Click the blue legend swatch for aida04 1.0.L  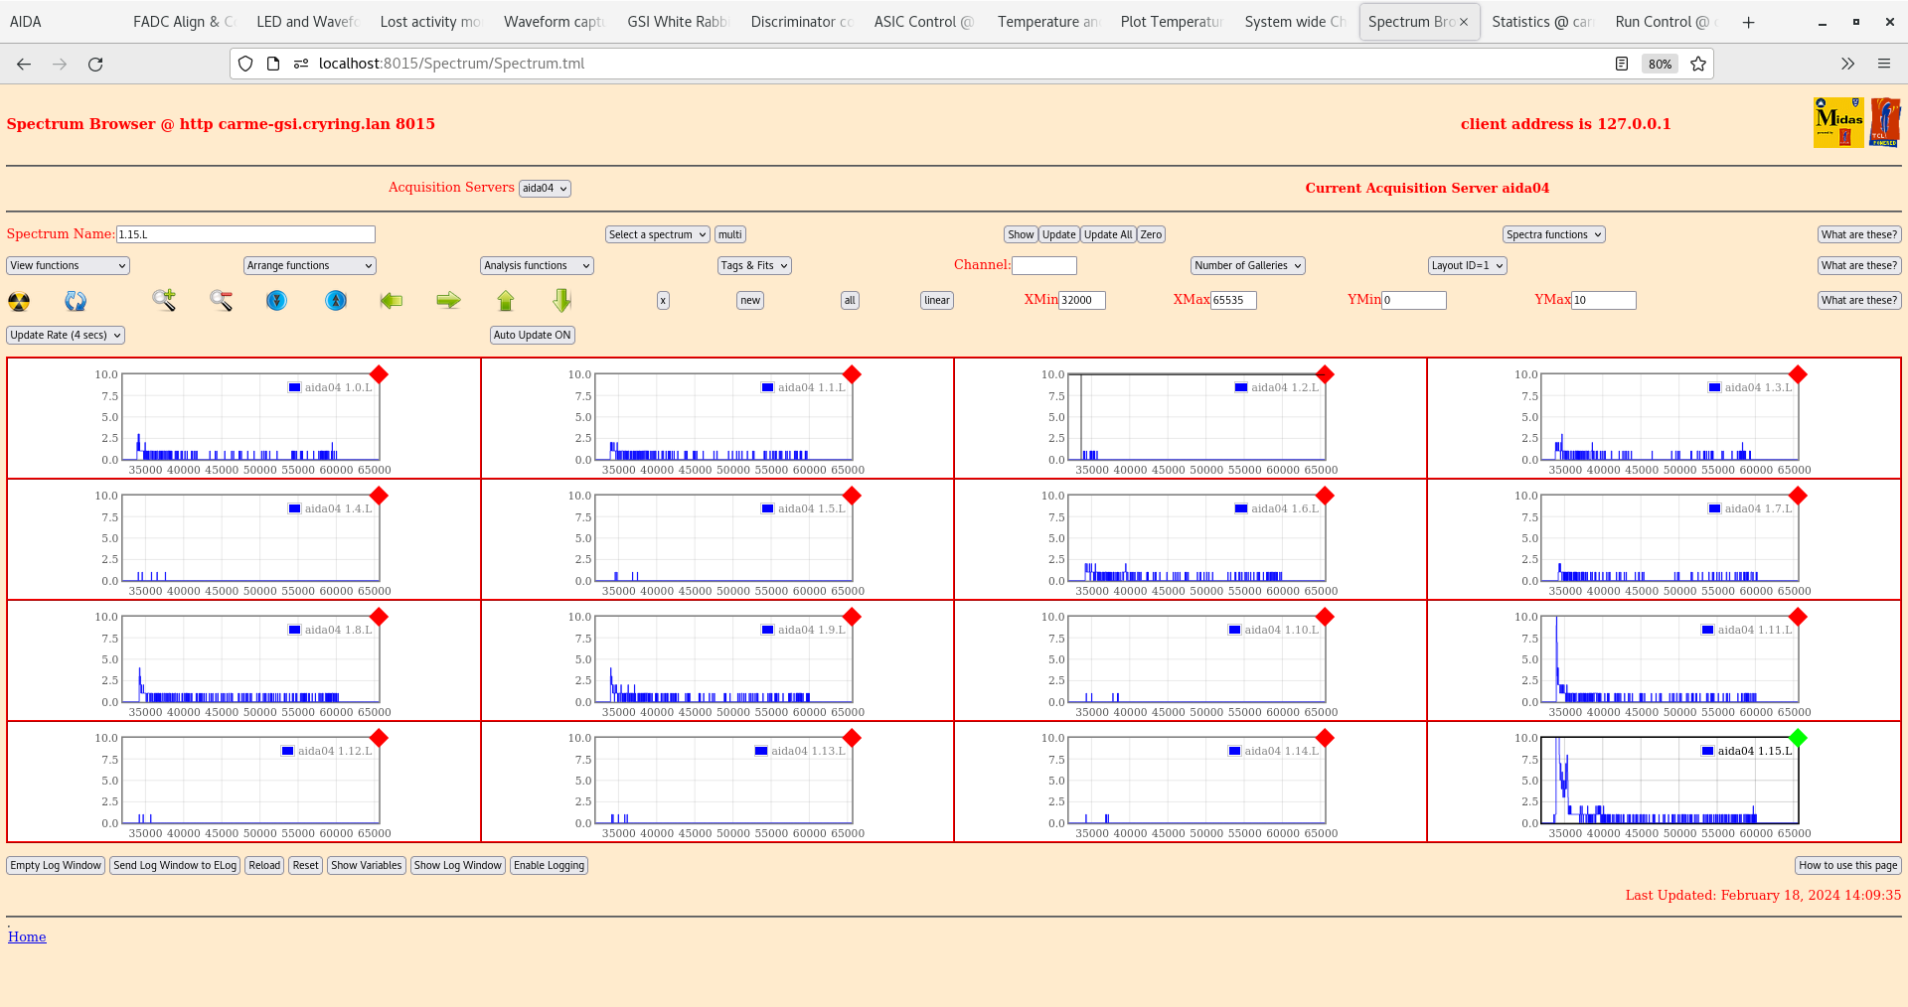[x=294, y=387]
